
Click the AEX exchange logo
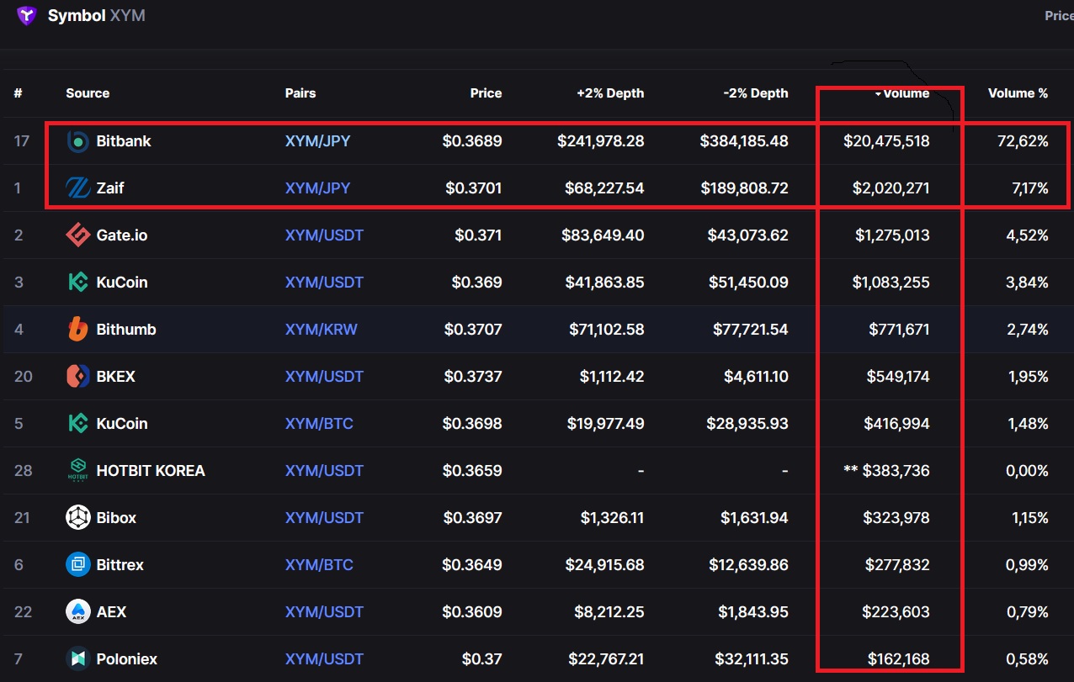point(78,612)
